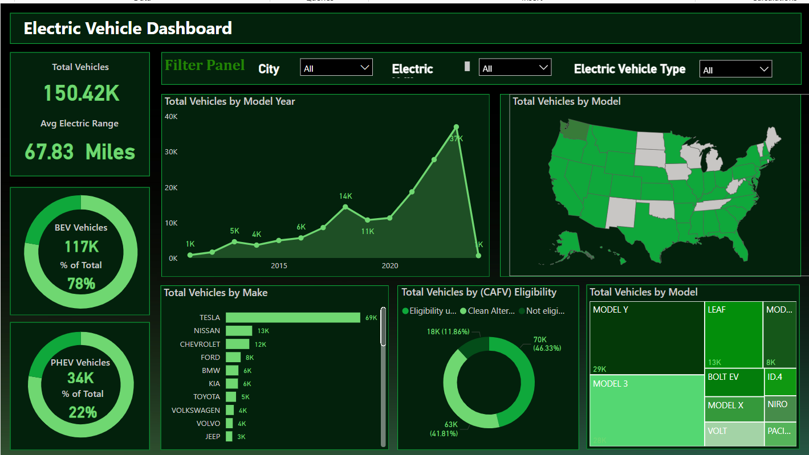Click the NISSAN bar in Make chart
809x455 pixels.
[x=239, y=331]
